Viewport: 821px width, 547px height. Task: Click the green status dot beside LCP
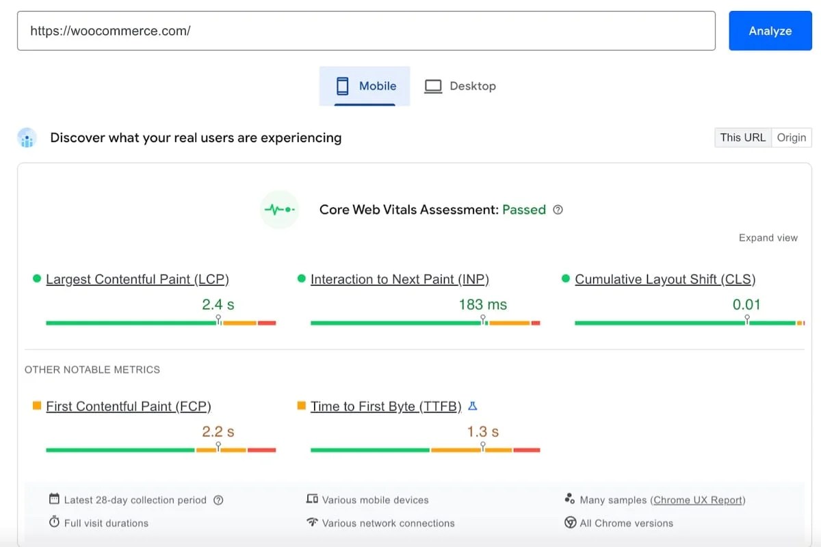tap(36, 278)
